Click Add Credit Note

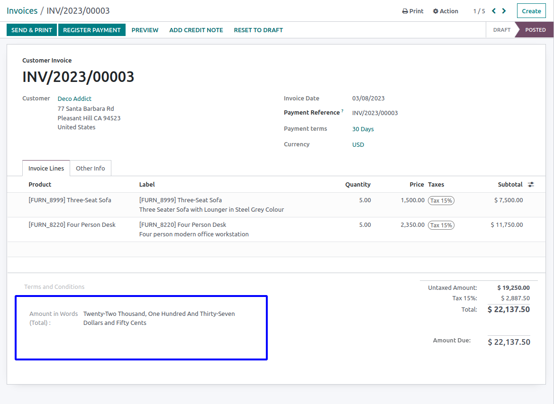(196, 30)
